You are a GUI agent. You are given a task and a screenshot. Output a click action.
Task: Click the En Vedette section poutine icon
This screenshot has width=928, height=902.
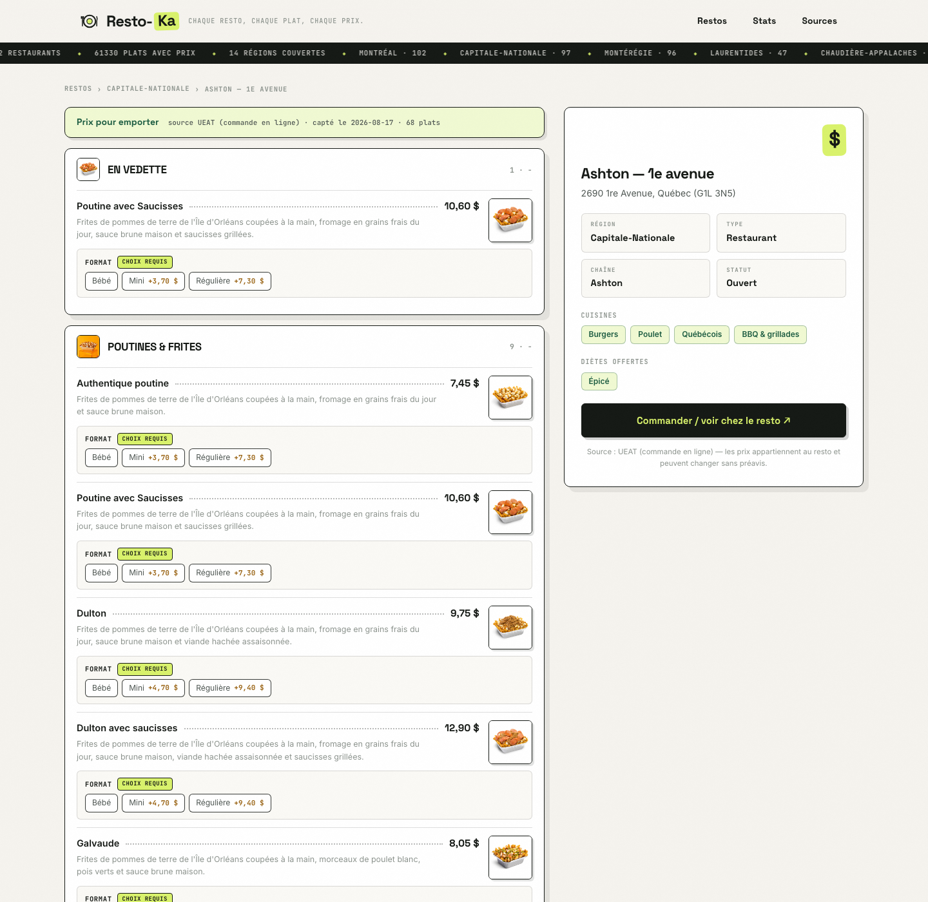coord(88,169)
